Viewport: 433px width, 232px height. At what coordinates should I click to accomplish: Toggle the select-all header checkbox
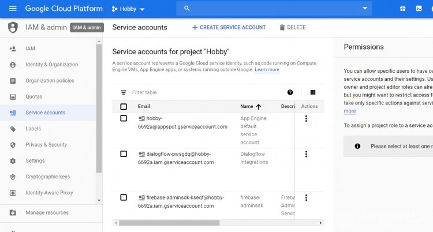pyautogui.click(x=124, y=107)
